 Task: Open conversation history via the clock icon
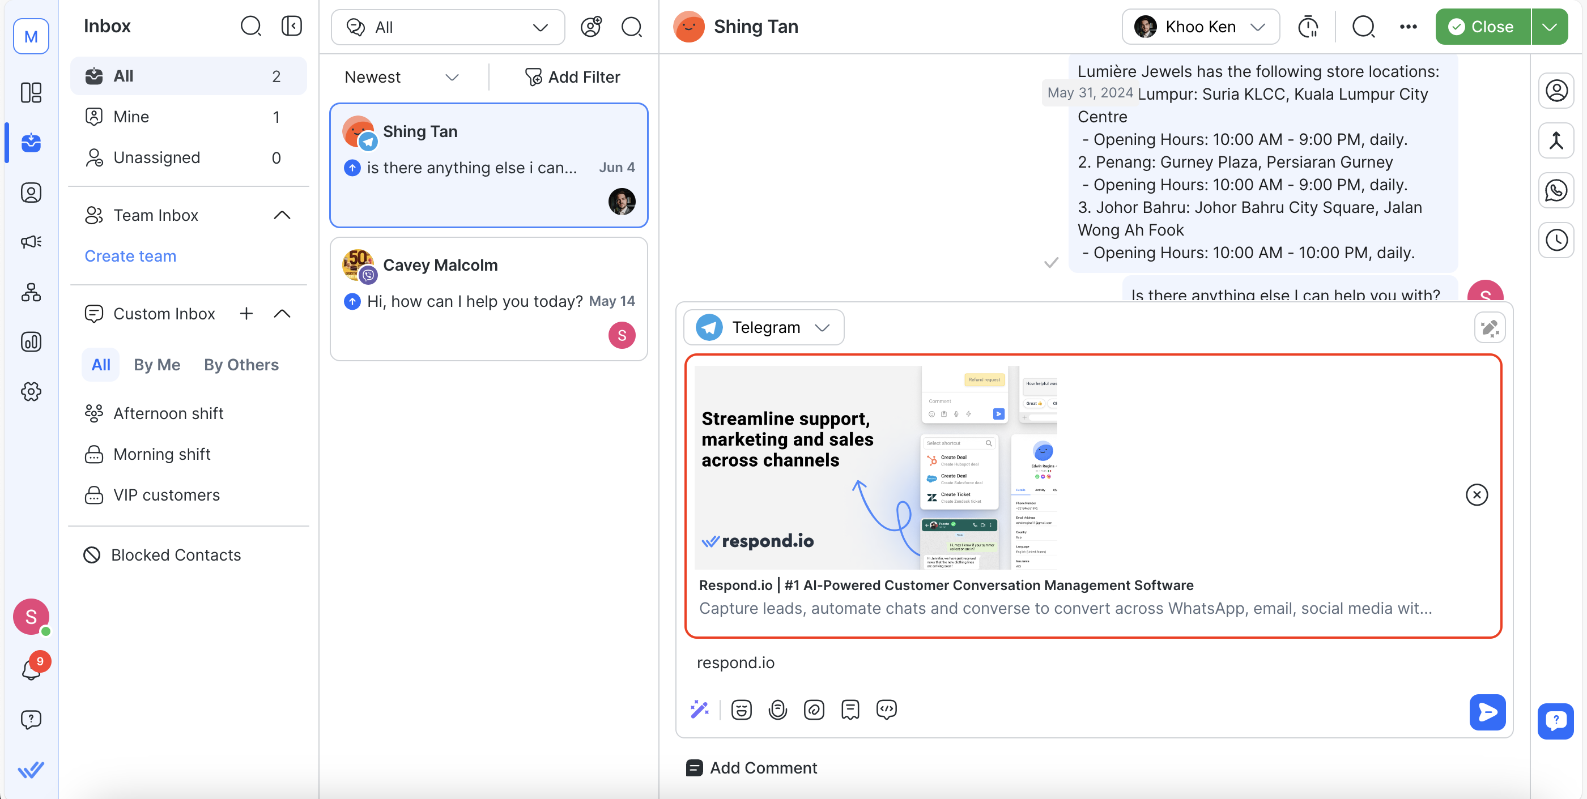(1557, 240)
